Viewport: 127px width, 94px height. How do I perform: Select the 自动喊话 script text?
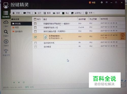point(47,47)
